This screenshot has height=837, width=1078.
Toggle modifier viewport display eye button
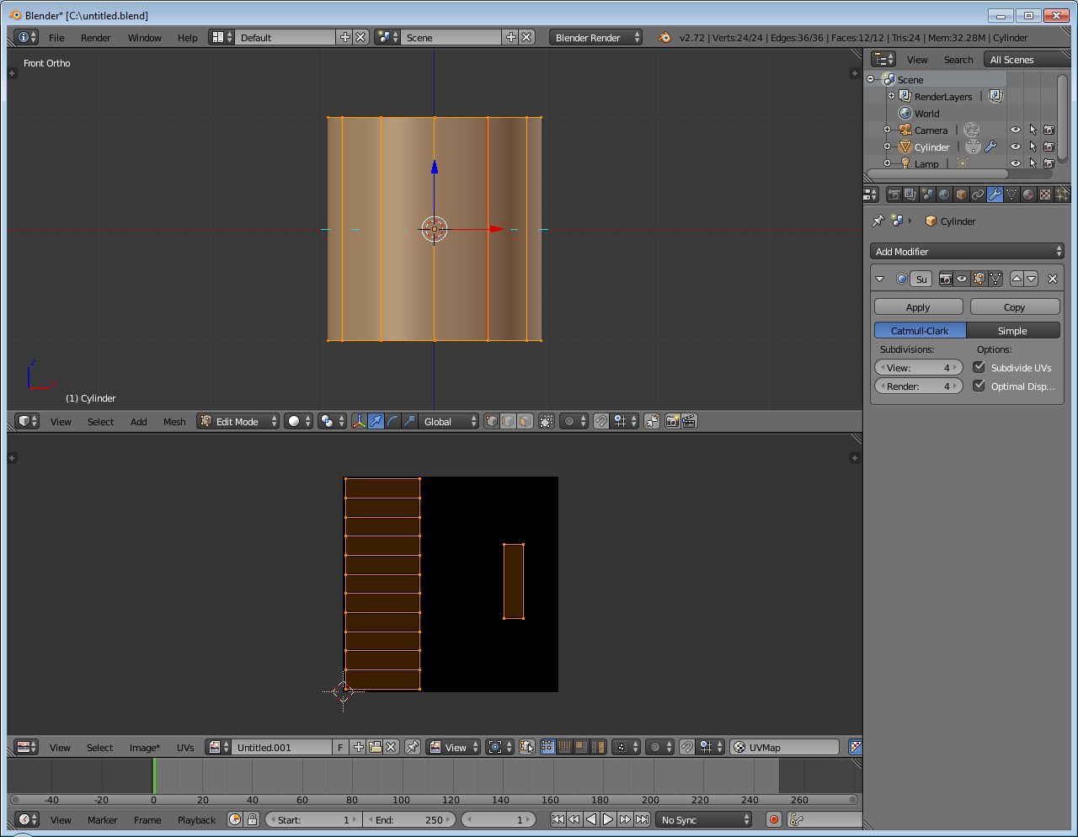click(962, 279)
